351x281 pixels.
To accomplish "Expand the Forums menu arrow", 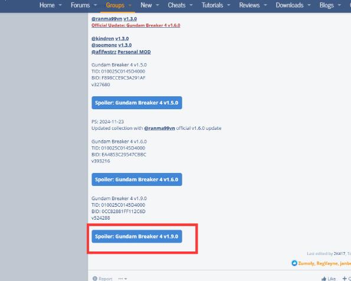I will click(95, 5).
